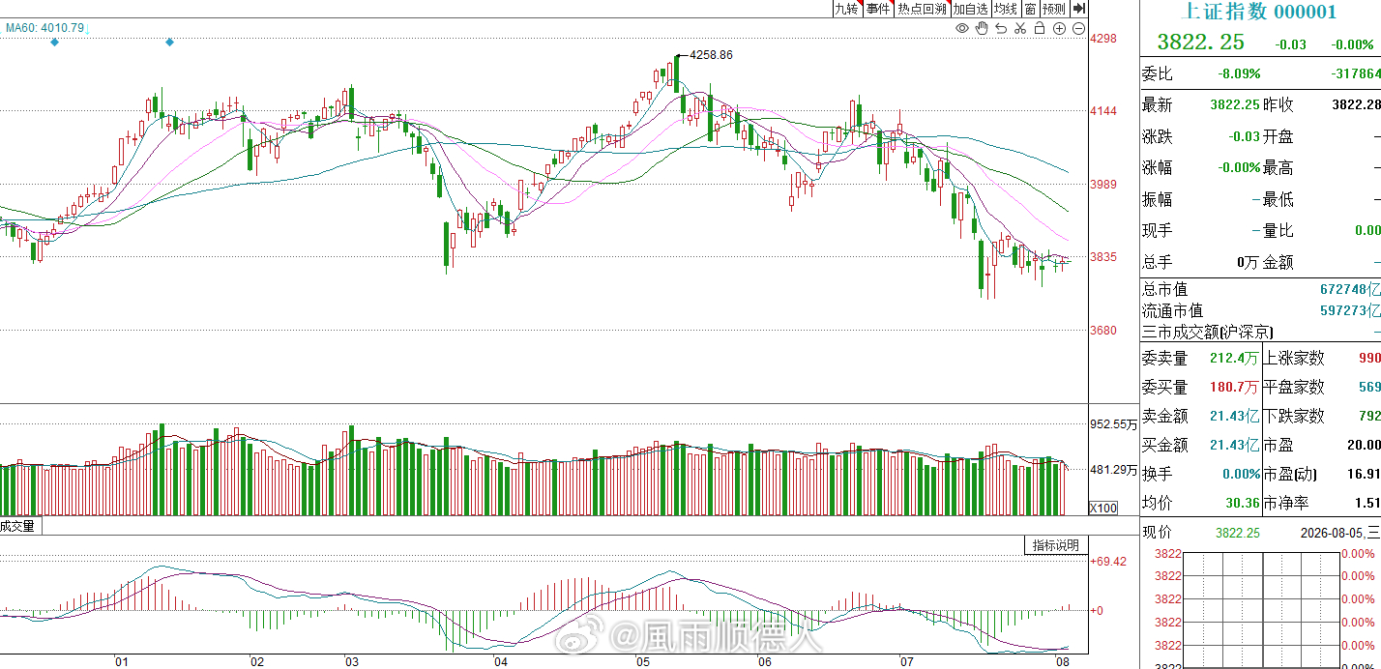
Task: Click the undo arrow icon
Action: [x=1001, y=29]
